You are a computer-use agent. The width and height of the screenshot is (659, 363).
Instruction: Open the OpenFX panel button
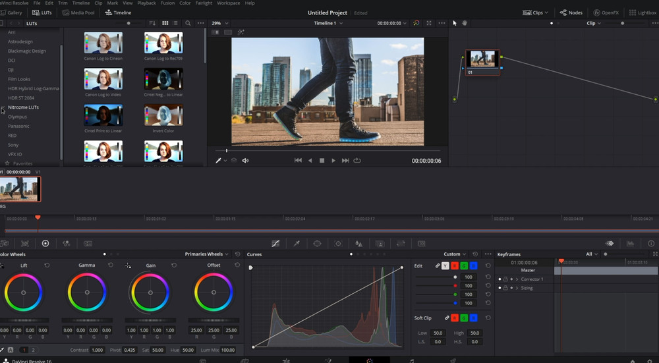606,13
